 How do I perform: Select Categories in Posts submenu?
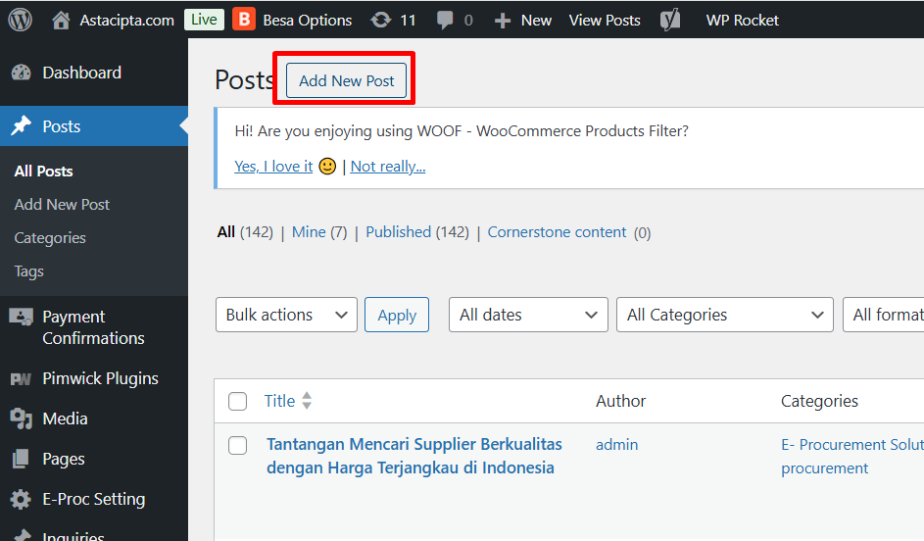point(50,238)
